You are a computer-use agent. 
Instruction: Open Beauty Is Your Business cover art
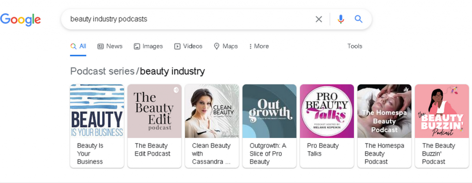tap(97, 111)
